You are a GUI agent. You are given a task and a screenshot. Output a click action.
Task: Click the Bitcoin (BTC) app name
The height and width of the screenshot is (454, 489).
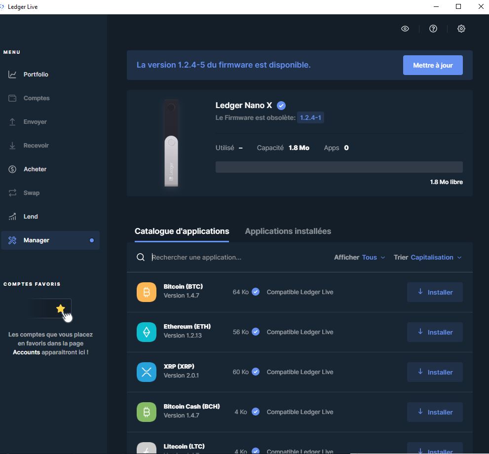pyautogui.click(x=183, y=286)
